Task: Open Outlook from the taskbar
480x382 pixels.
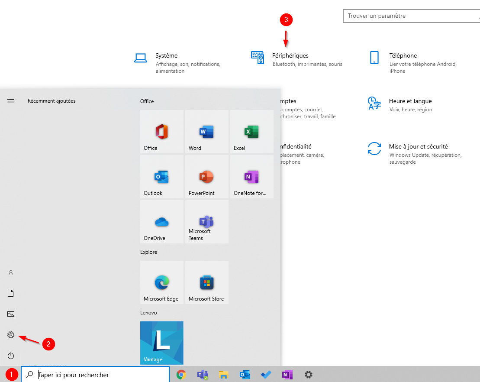Action: point(245,374)
